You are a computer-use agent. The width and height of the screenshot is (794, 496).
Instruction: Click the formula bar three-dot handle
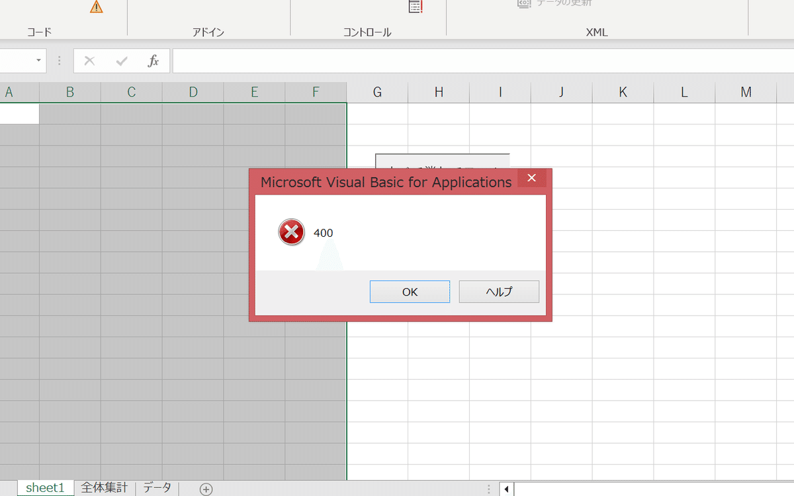(60, 61)
